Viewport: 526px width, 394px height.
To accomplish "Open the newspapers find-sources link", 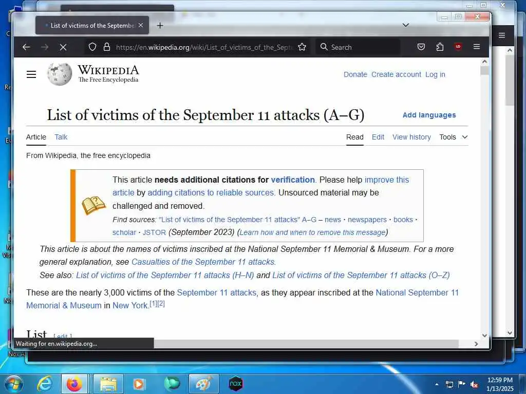I will (367, 220).
